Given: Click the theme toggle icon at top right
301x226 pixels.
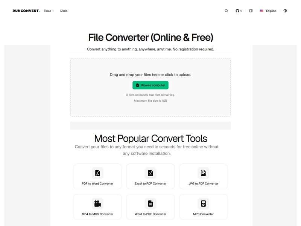Looking at the screenshot, I should click(285, 11).
